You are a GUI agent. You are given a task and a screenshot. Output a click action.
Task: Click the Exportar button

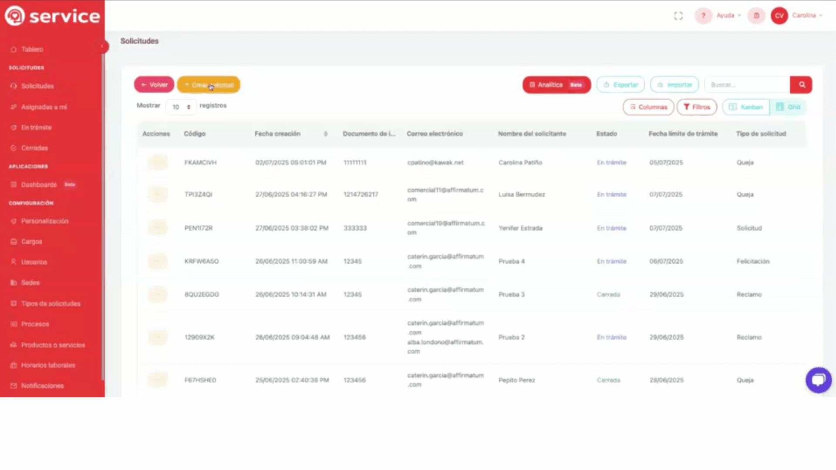click(620, 85)
